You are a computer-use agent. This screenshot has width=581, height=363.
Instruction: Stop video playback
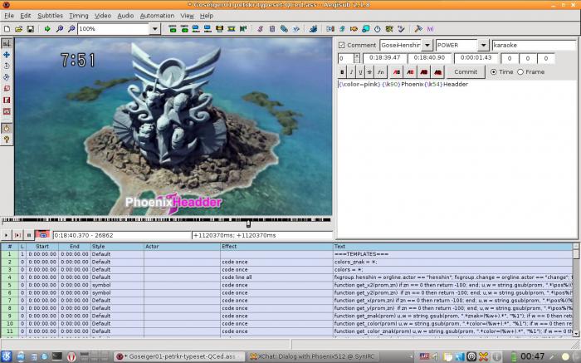point(28,235)
